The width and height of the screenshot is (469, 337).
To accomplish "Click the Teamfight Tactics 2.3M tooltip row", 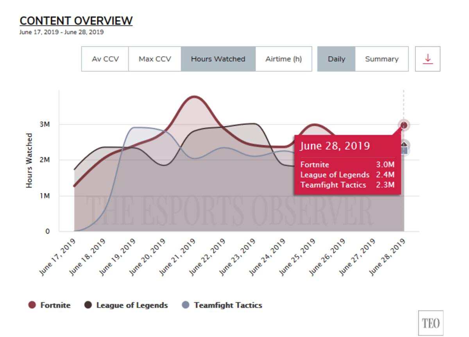I will [x=347, y=185].
